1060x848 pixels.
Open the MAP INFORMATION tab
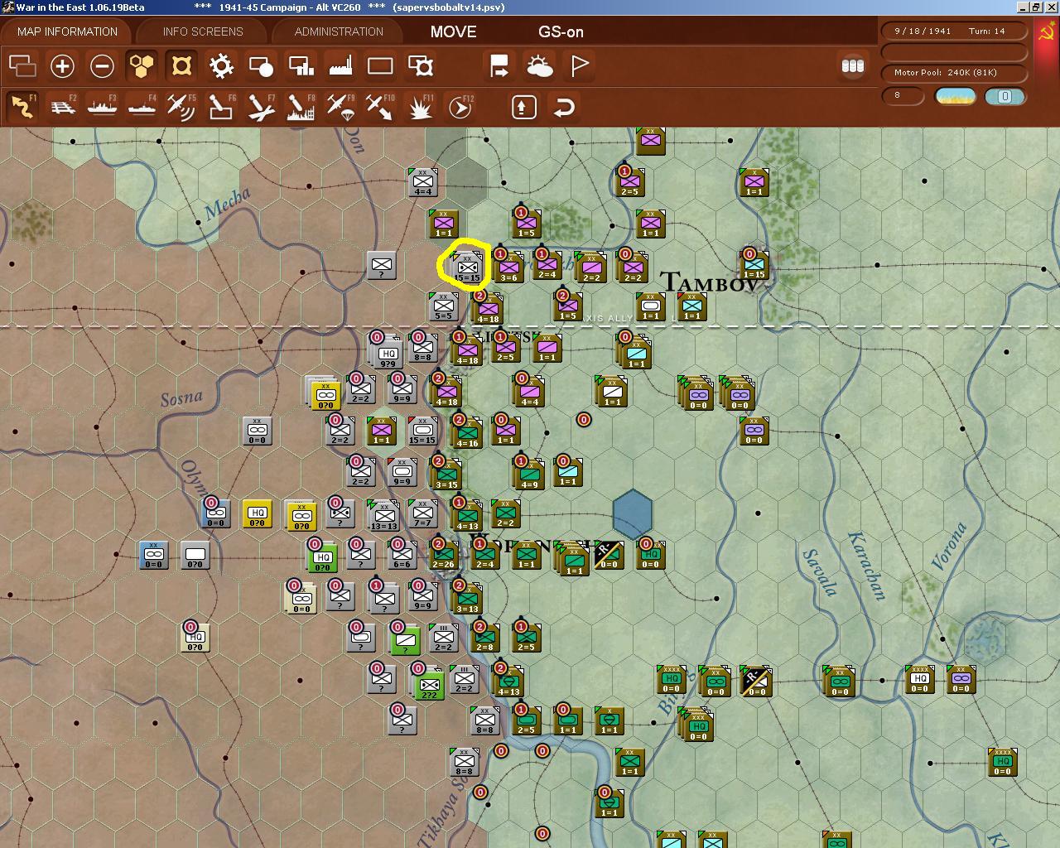(68, 31)
